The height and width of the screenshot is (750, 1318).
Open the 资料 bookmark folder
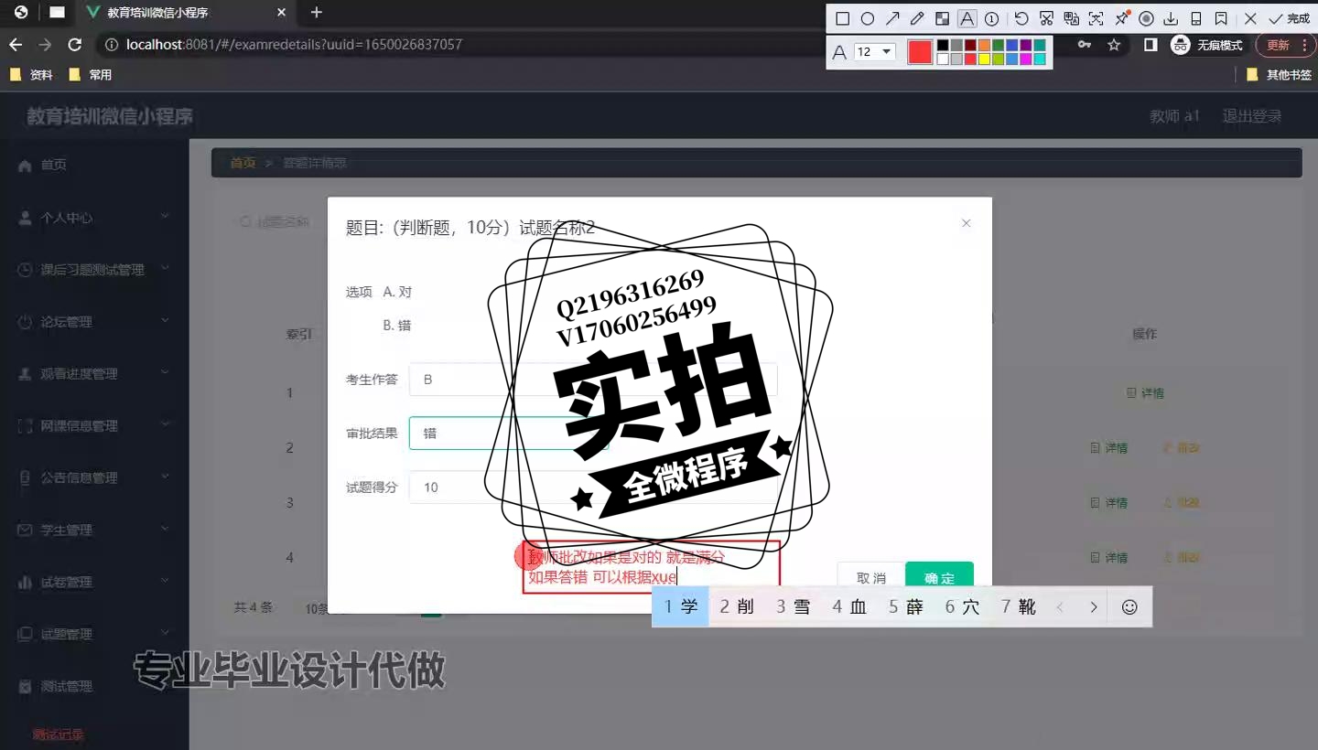click(x=31, y=75)
